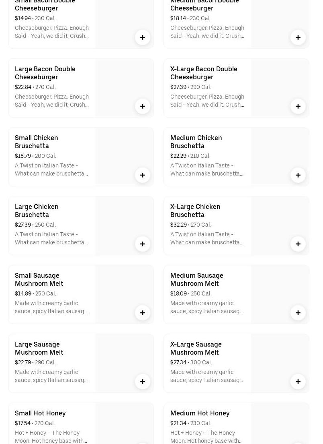The image size is (323, 444).
Task: Add Small Bacon Double Cheeseburger to cart
Action: (143, 37)
